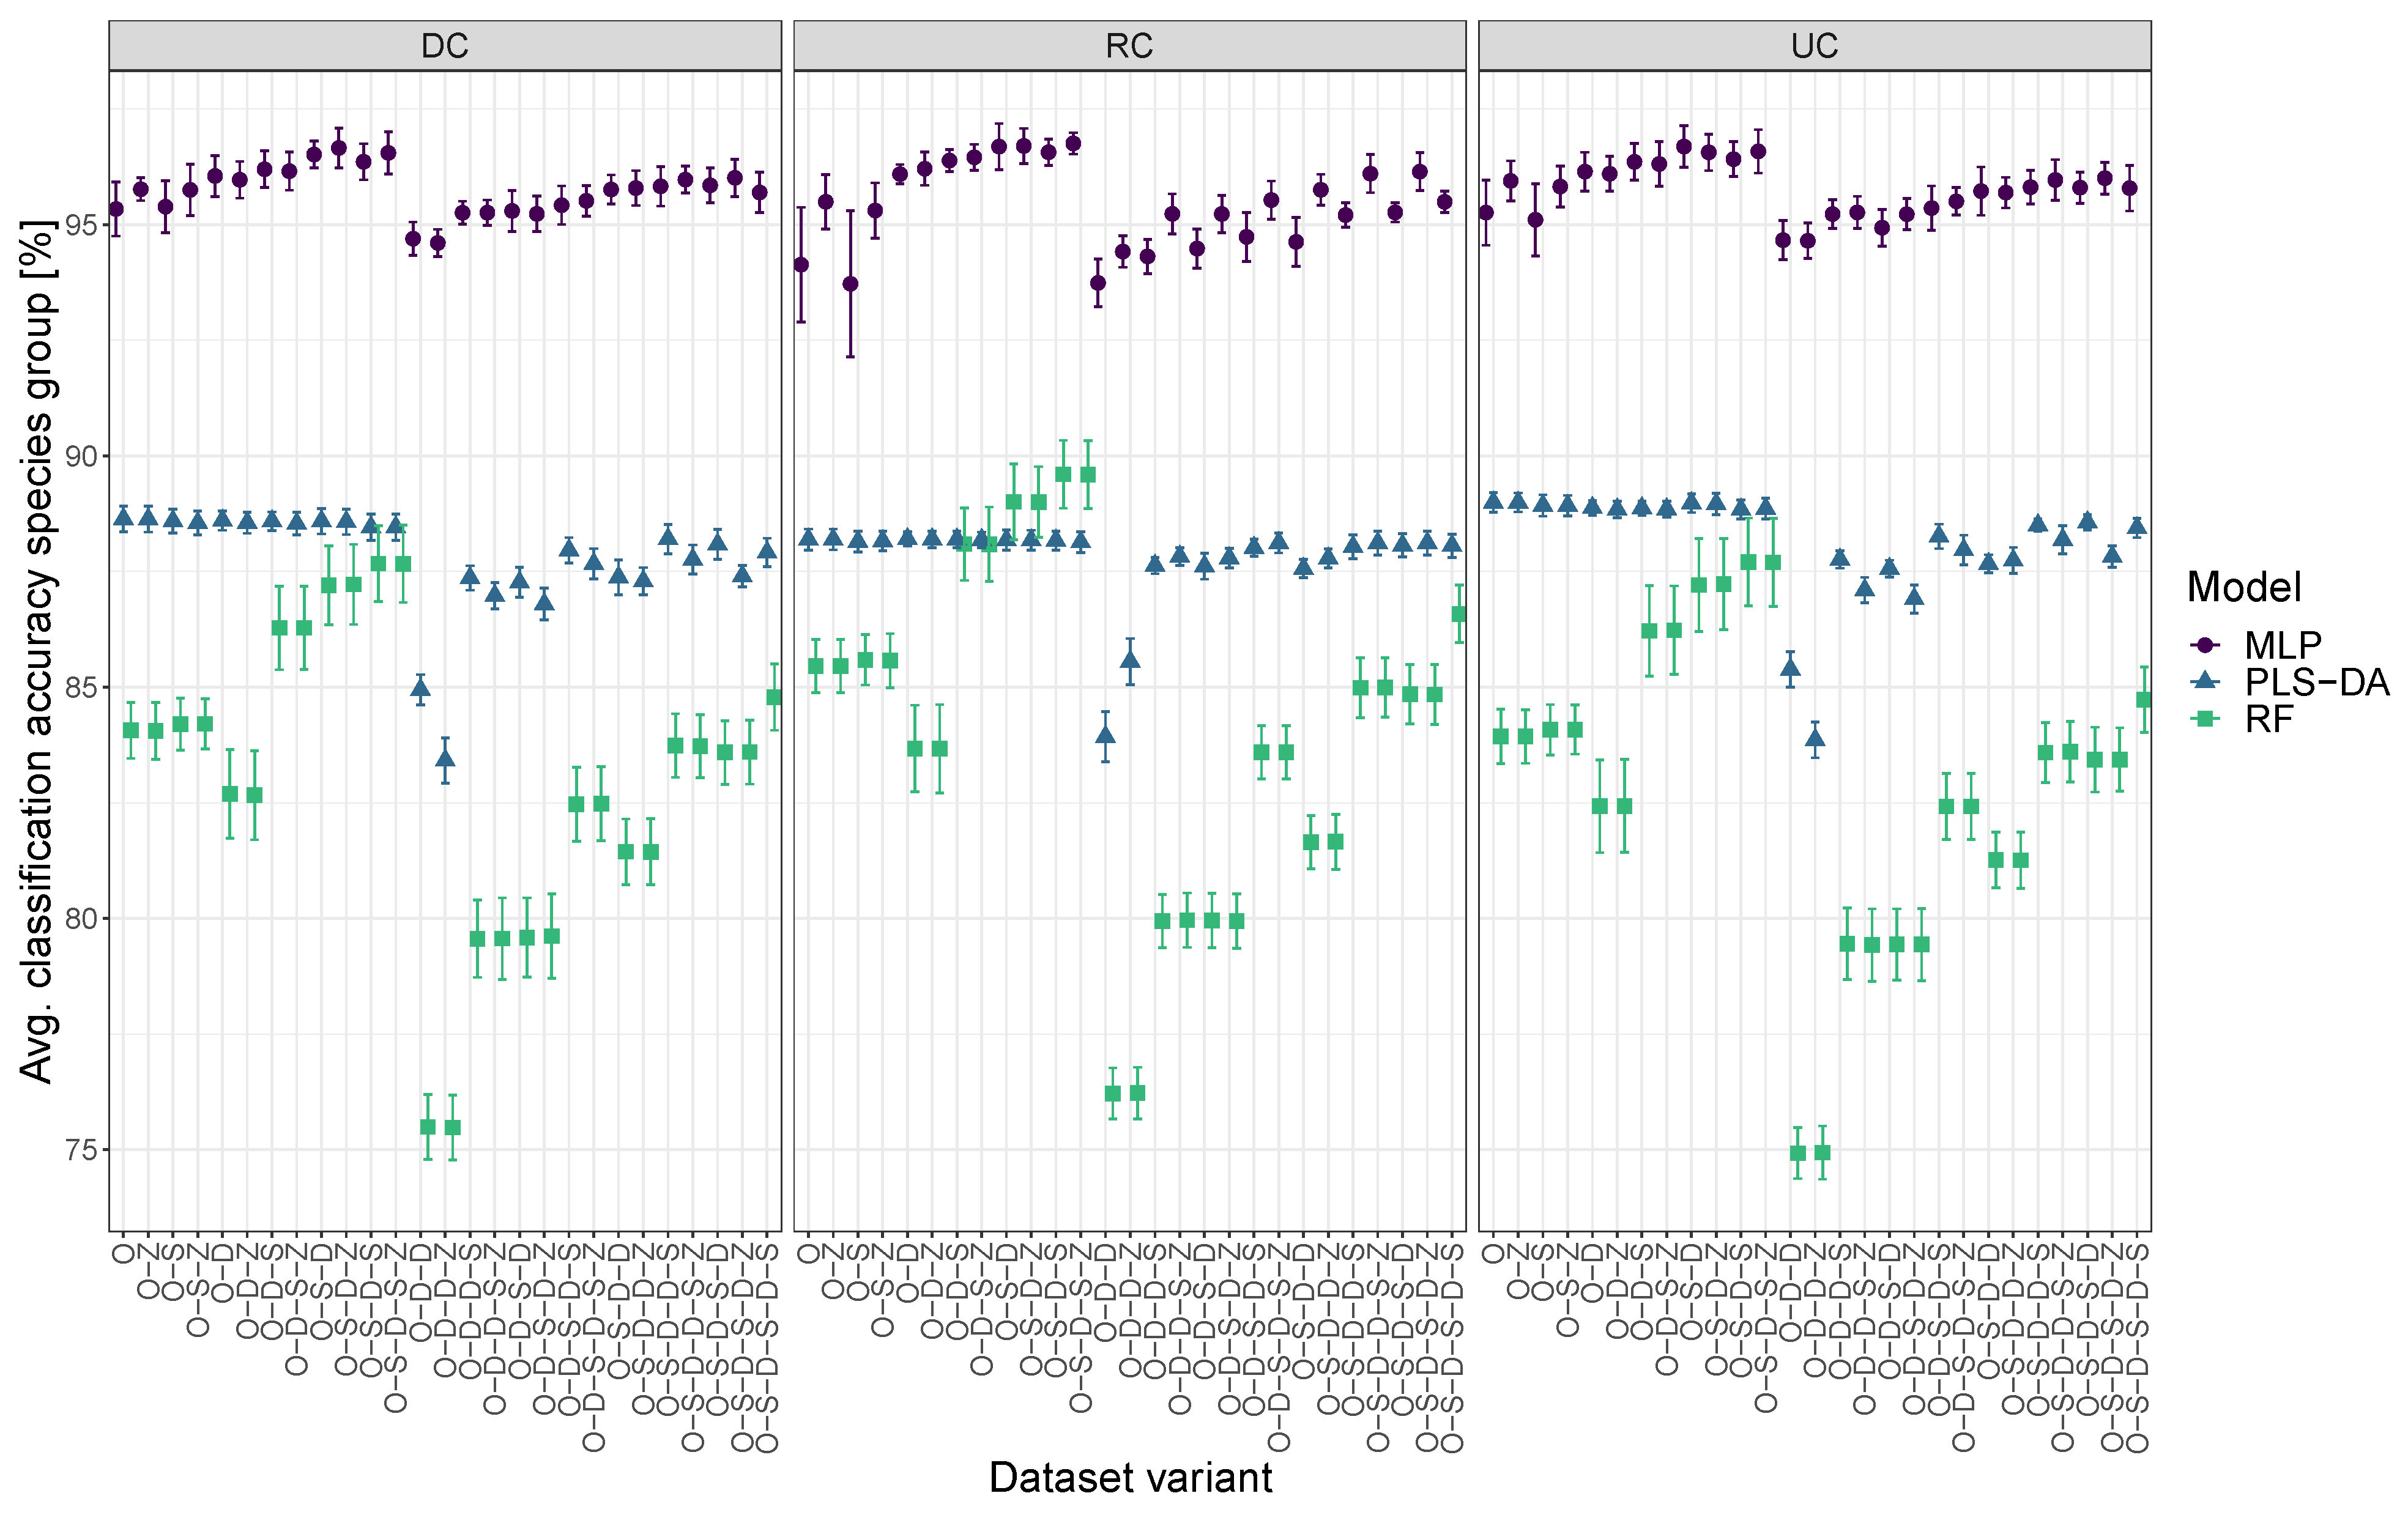Click the lowest MLP point in RC panel
The image size is (2408, 1515).
[850, 284]
